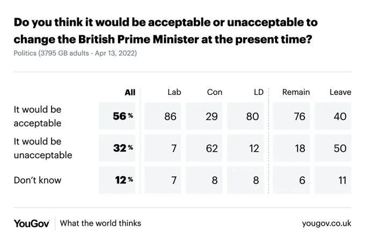Click the Lab acceptable value 86
The image size is (365, 244).
(163, 116)
